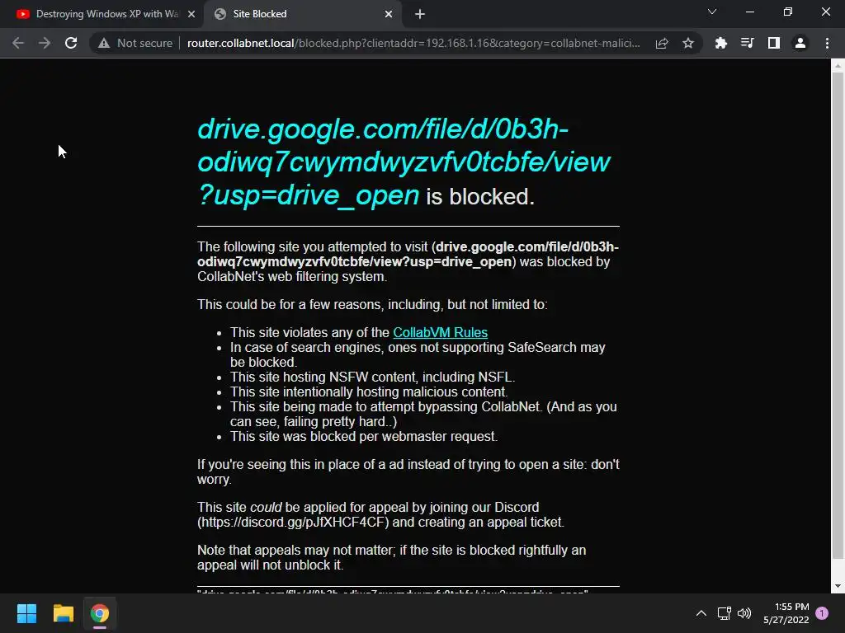Open the Not secure site info warning
The width and height of the screenshot is (845, 633).
pyautogui.click(x=135, y=43)
